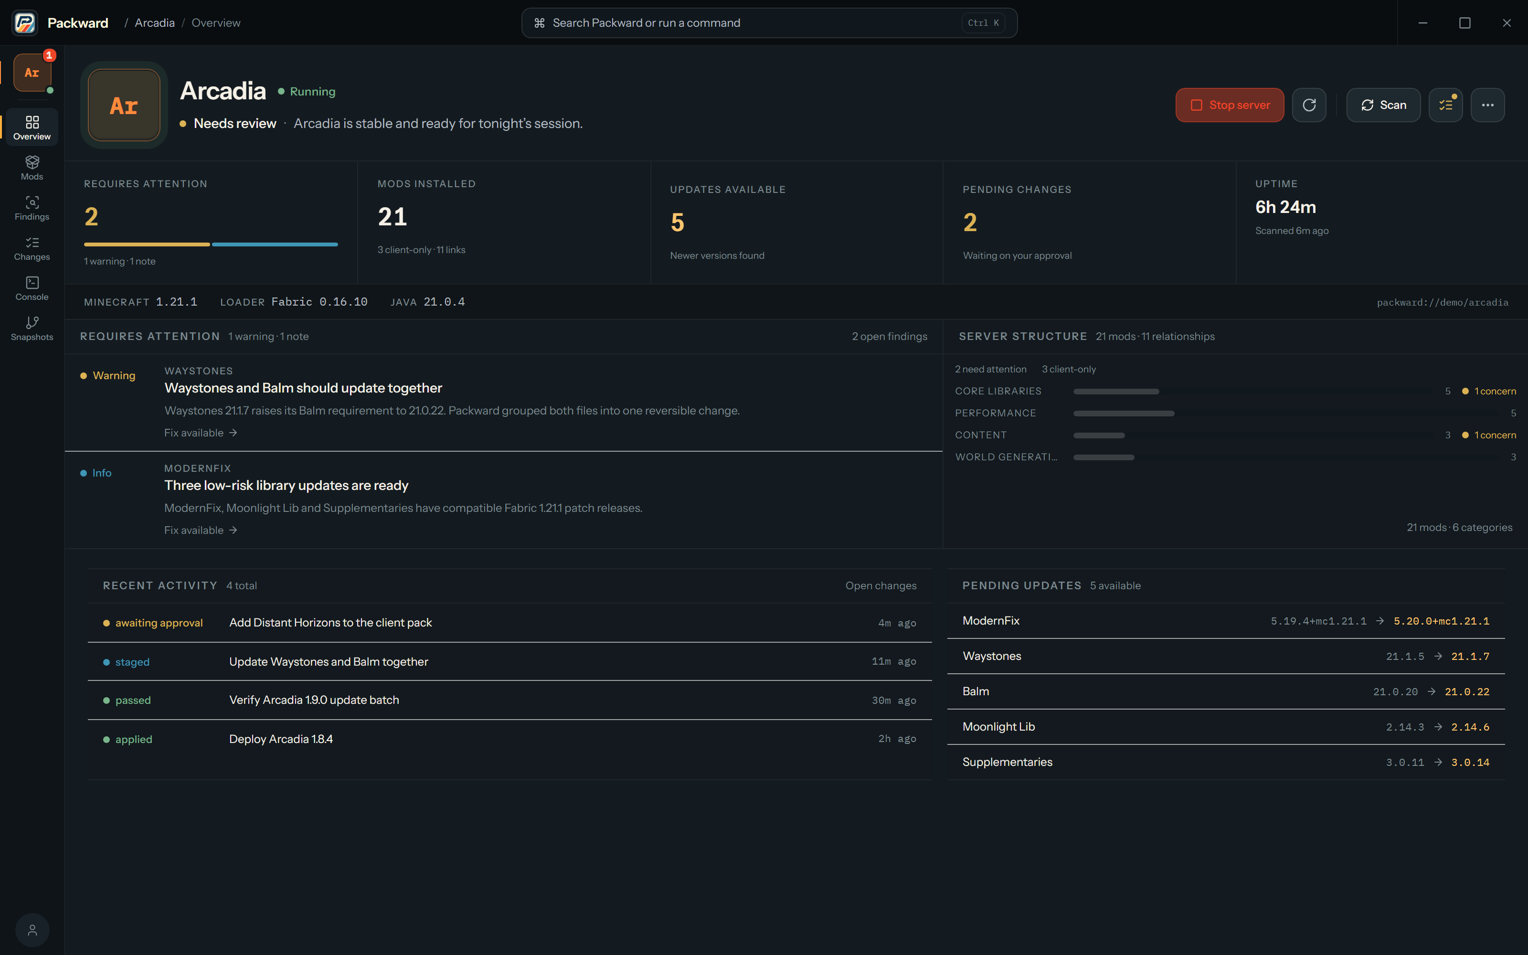Open the Updates Available stat card
The image size is (1528, 955).
tap(796, 223)
